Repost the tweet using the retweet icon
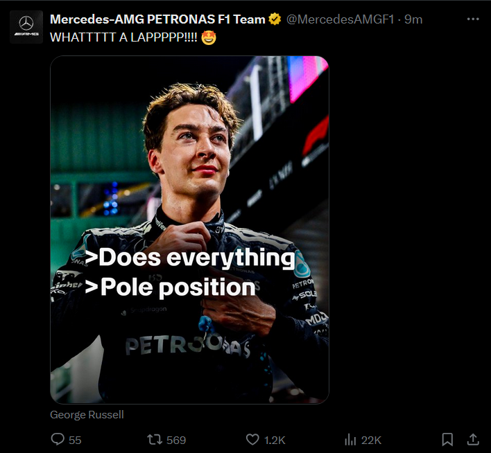This screenshot has width=491, height=453. tap(155, 439)
